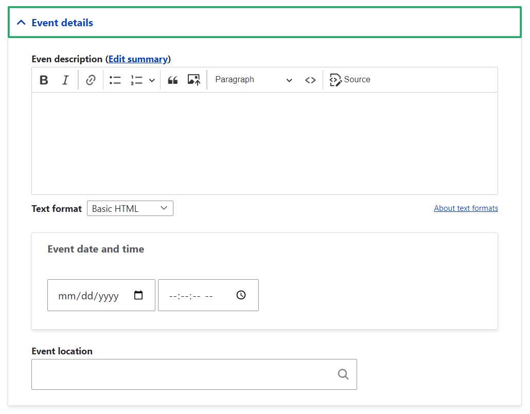Open the Basic HTML text format dropdown
This screenshot has width=530, height=414.
click(130, 208)
